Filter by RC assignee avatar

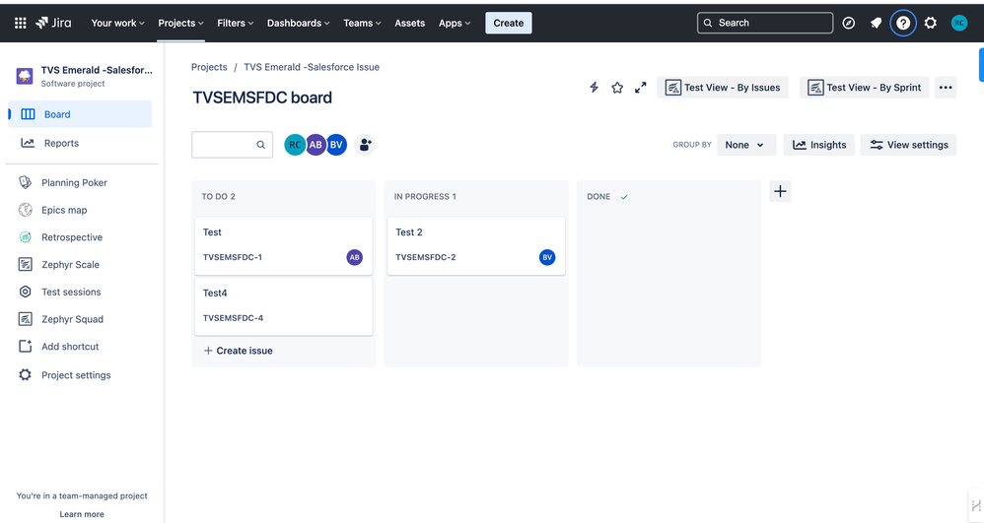click(295, 145)
